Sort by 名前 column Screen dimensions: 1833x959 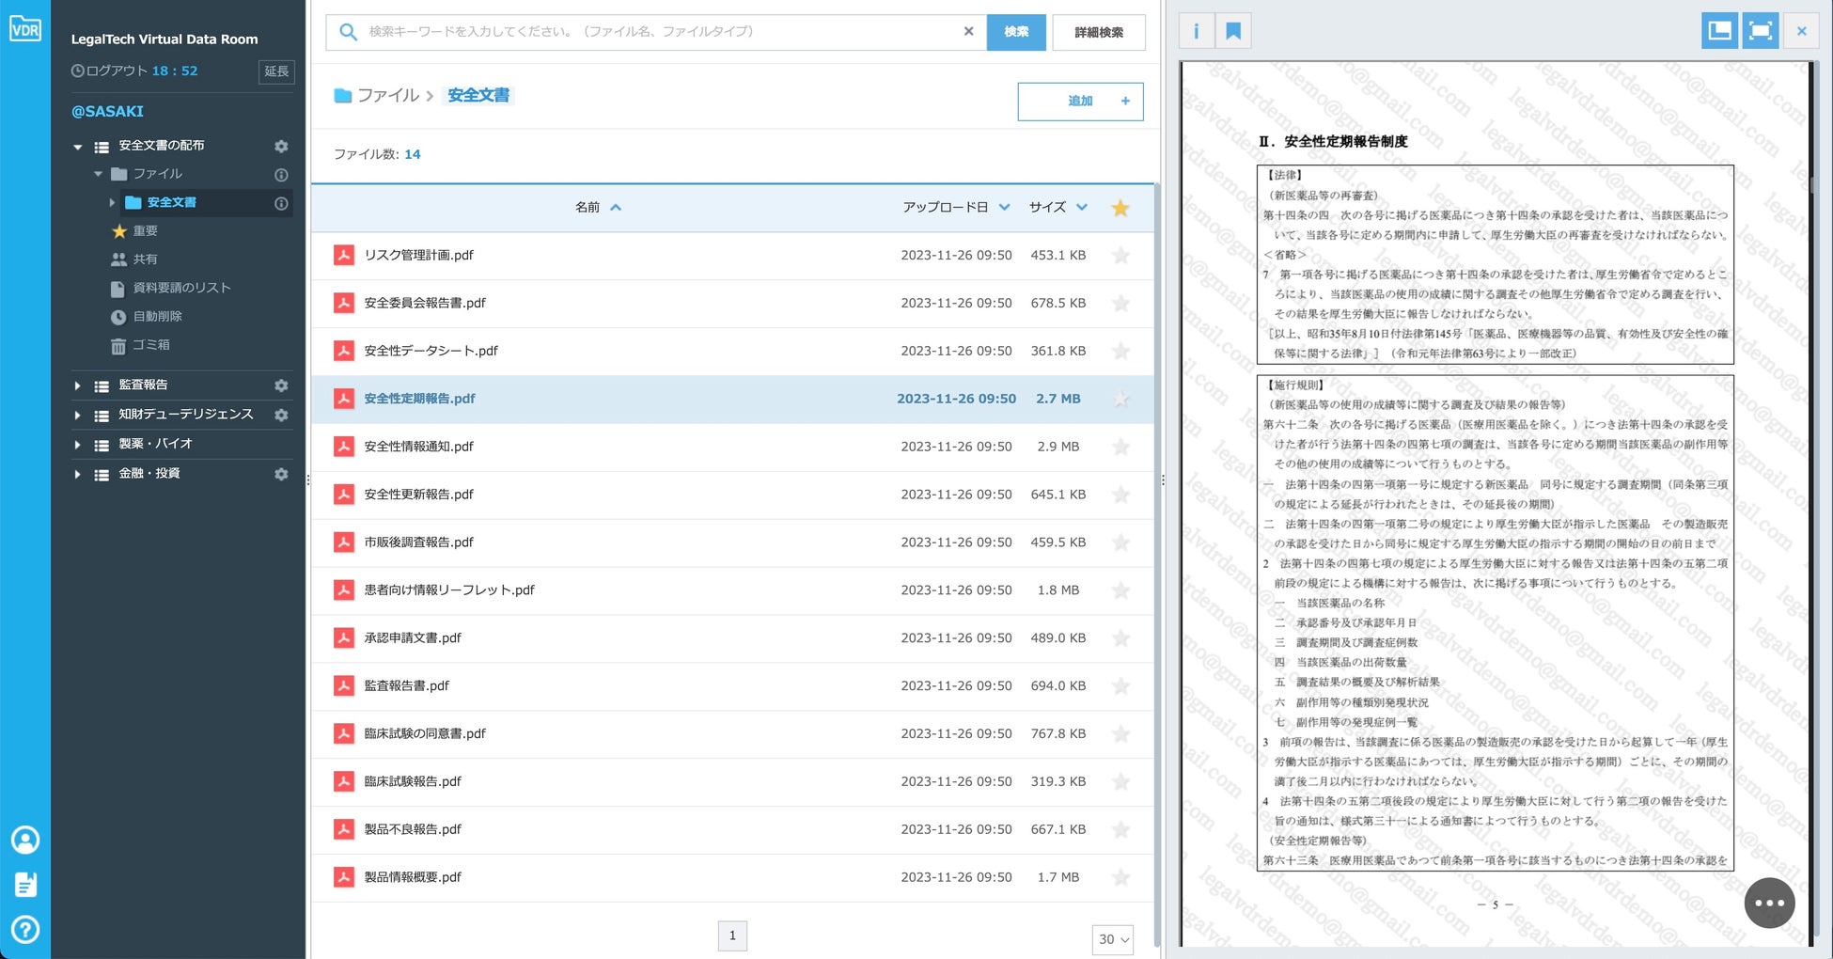click(598, 207)
